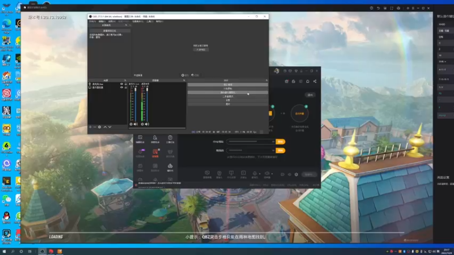Adjust the first mixer channel volume slider
Image resolution: width=454 pixels, height=255 pixels.
tap(136, 104)
